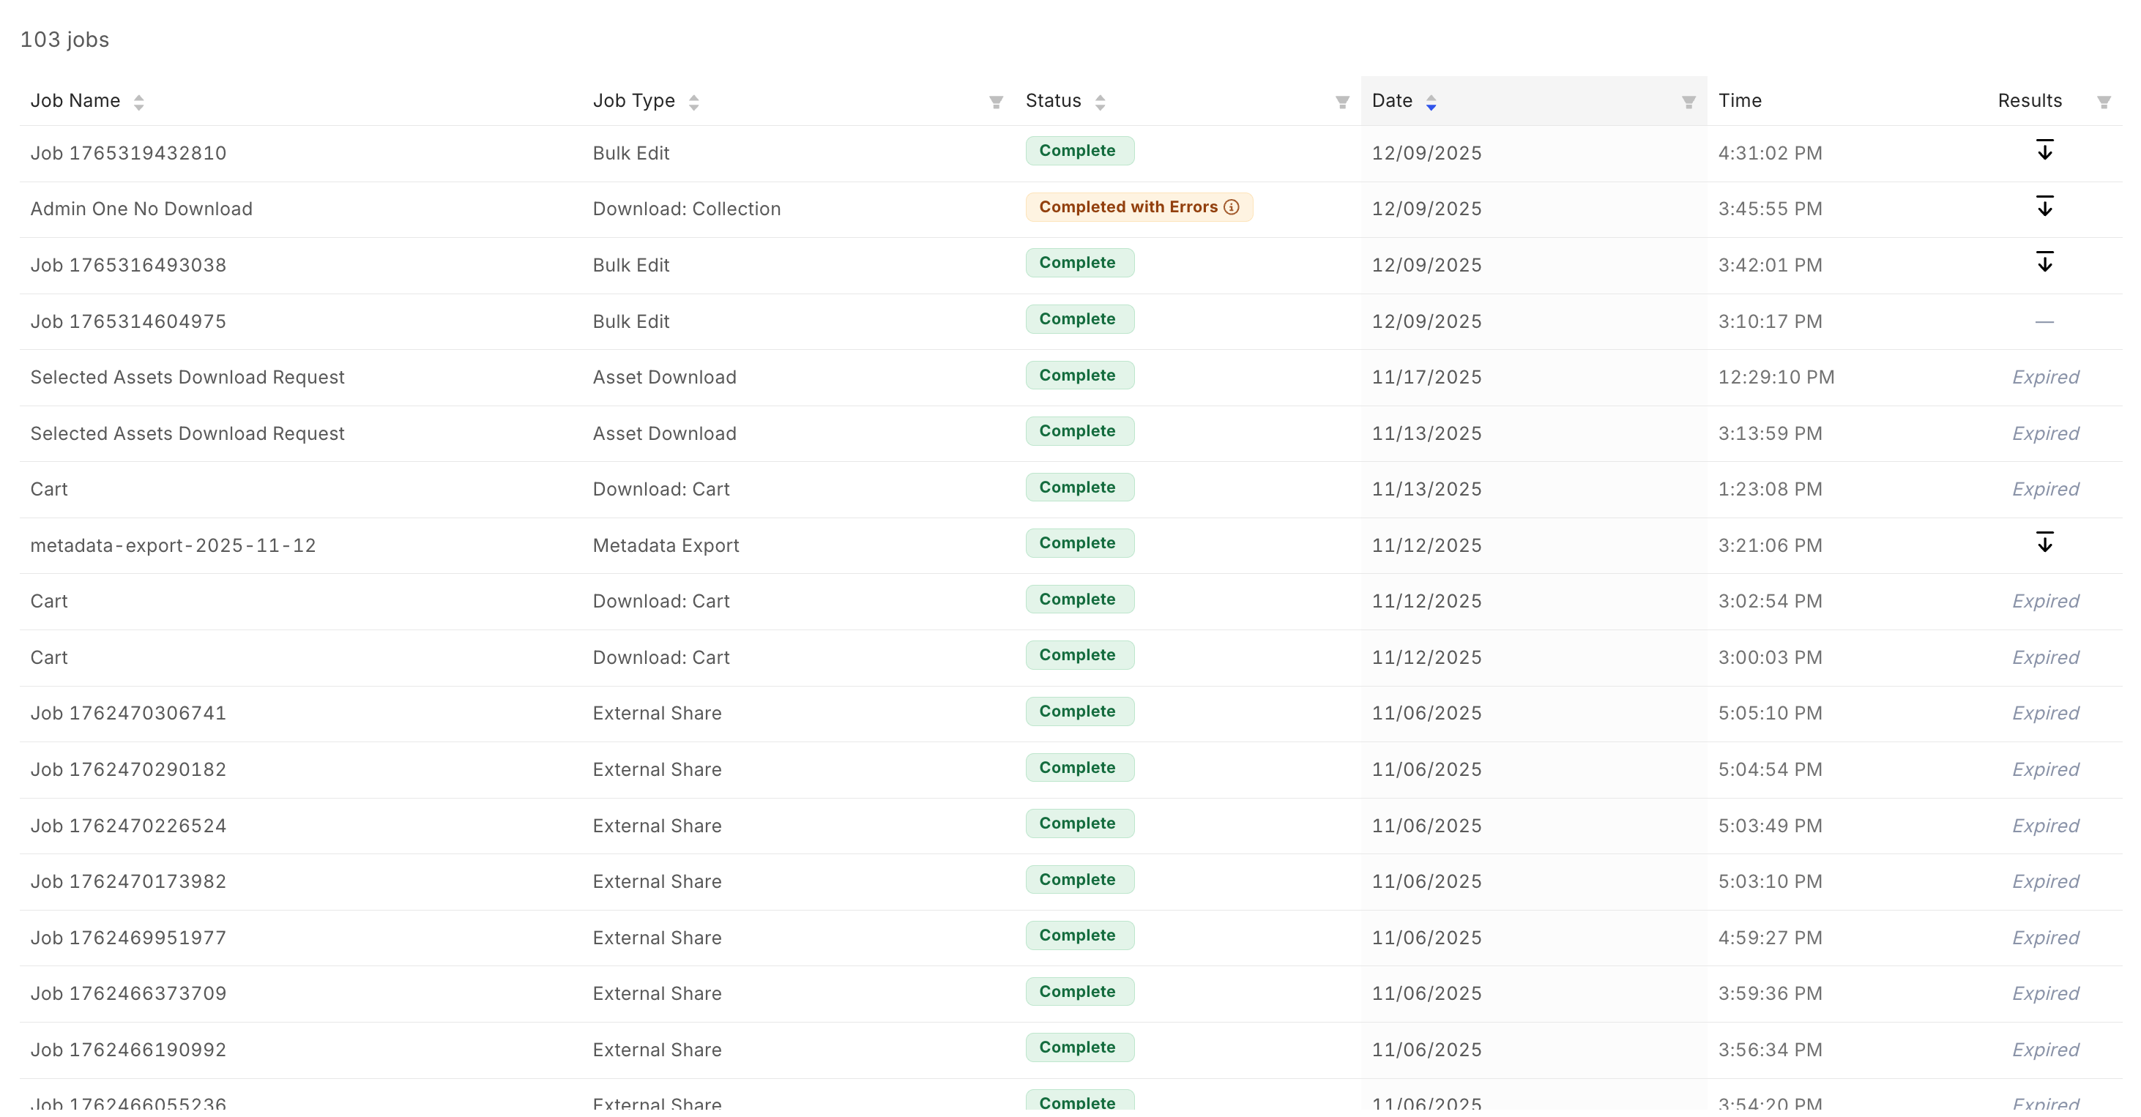The image size is (2141, 1117).
Task: Open the Date column filter
Action: click(x=1688, y=102)
